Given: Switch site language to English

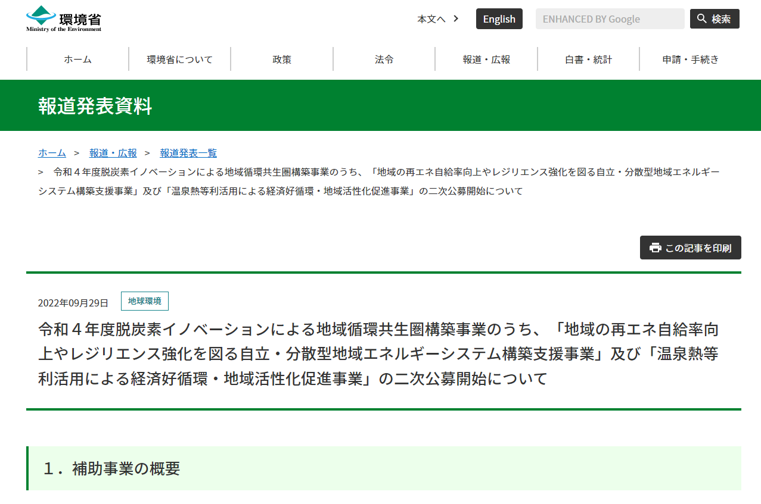Looking at the screenshot, I should pos(499,19).
